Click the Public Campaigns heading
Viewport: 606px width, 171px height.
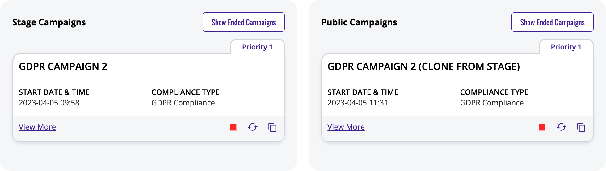coord(359,22)
